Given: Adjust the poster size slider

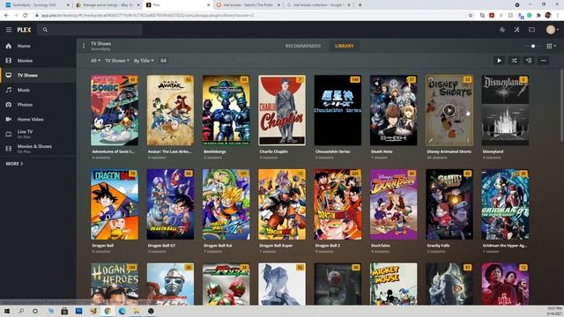Looking at the screenshot, I should click(x=533, y=46).
